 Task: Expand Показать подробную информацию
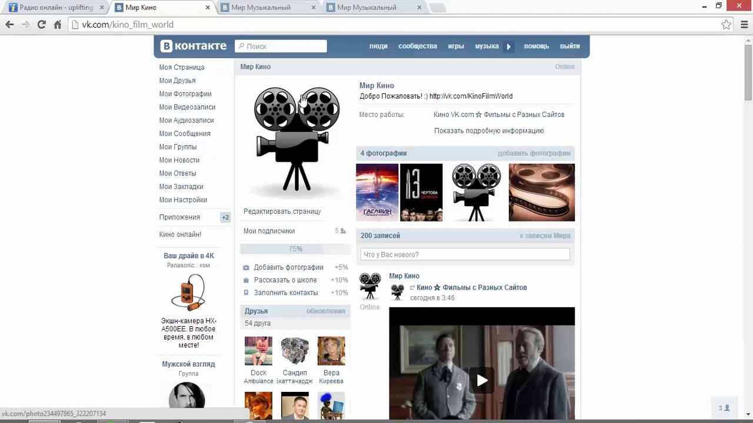489,131
